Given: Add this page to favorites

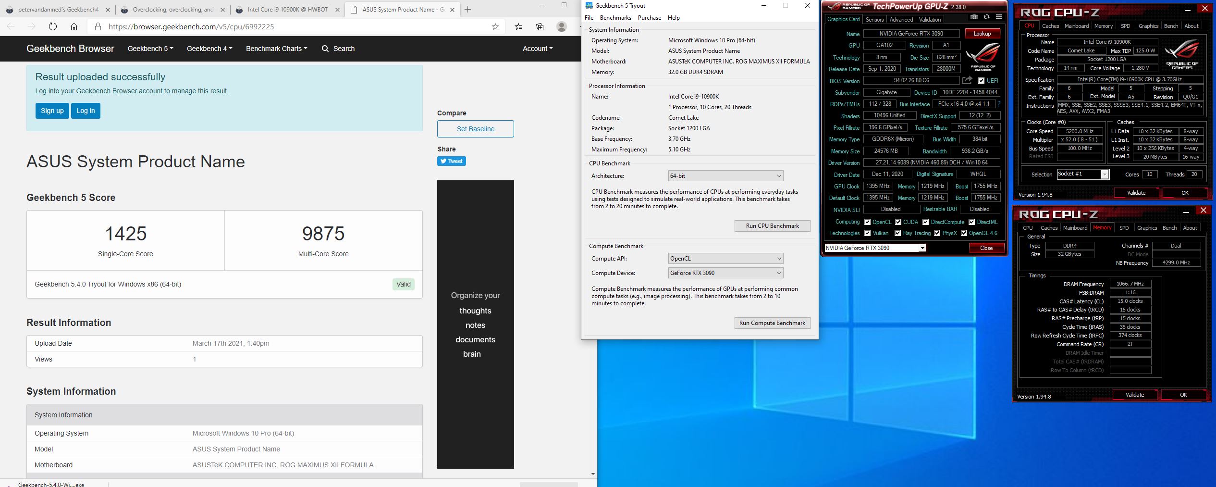Looking at the screenshot, I should pyautogui.click(x=495, y=27).
